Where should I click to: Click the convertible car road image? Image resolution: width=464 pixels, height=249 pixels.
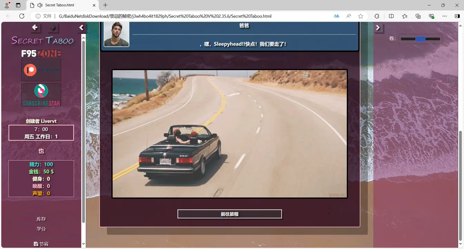point(230,134)
